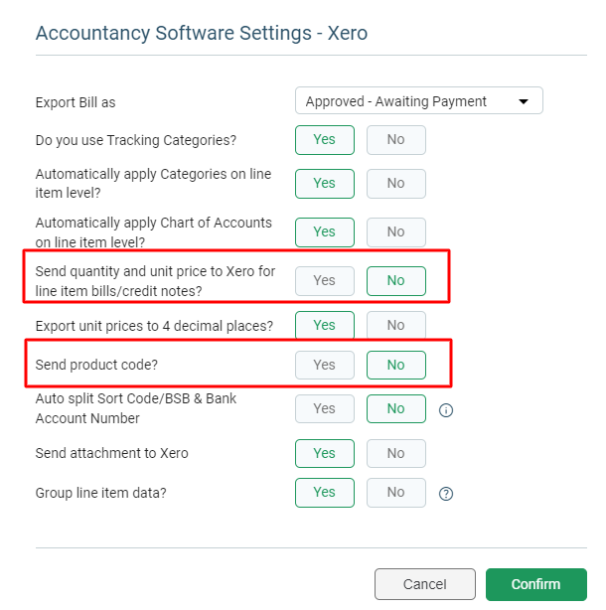Open the help icon beside Group line item data
The height and width of the screenshot is (610, 606).
click(446, 494)
